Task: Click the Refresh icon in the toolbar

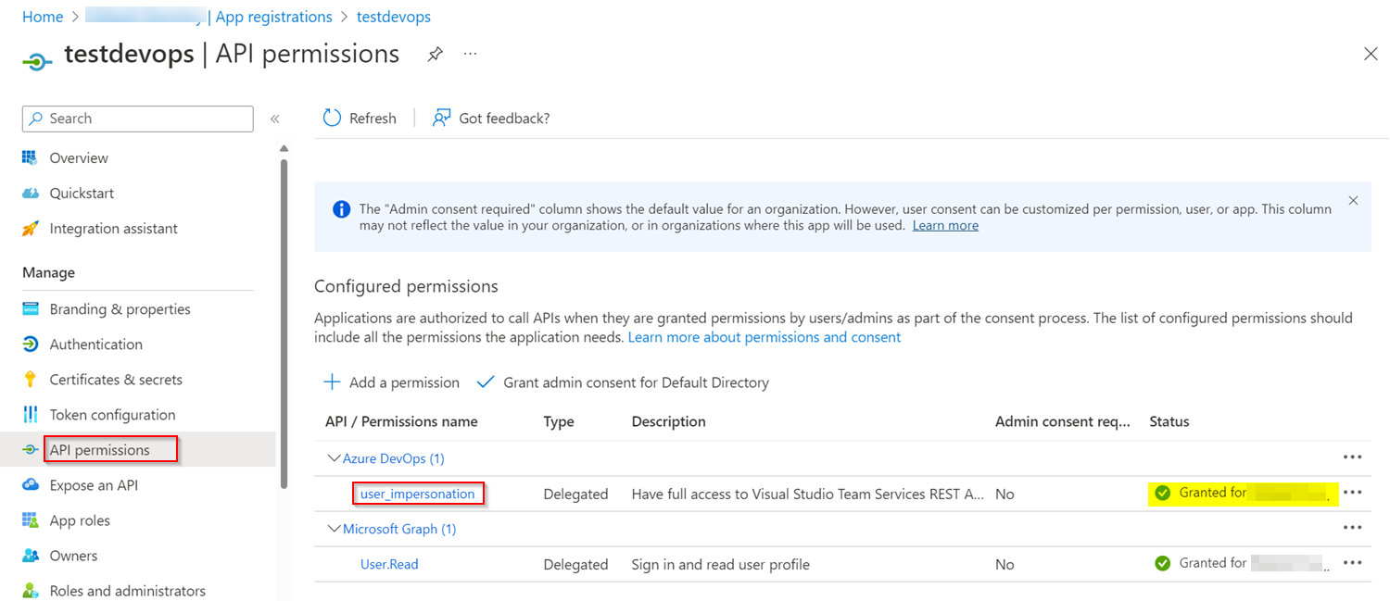Action: 332,118
